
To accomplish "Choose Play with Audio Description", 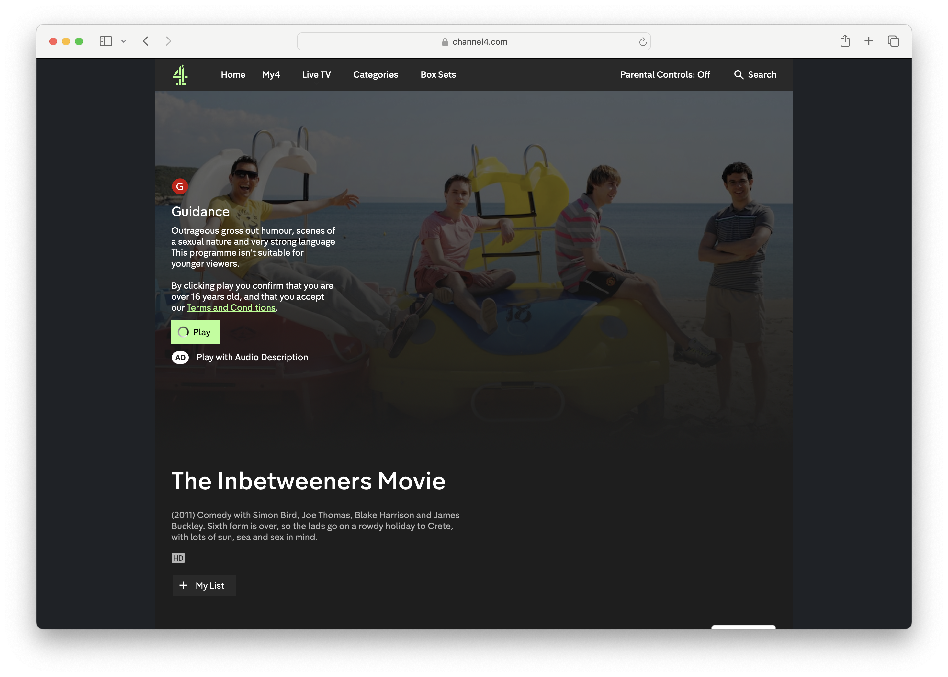I will [x=252, y=357].
